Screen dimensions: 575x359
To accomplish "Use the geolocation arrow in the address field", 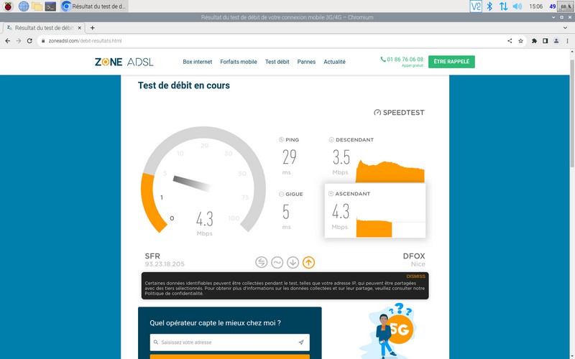I will pyautogui.click(x=301, y=342).
